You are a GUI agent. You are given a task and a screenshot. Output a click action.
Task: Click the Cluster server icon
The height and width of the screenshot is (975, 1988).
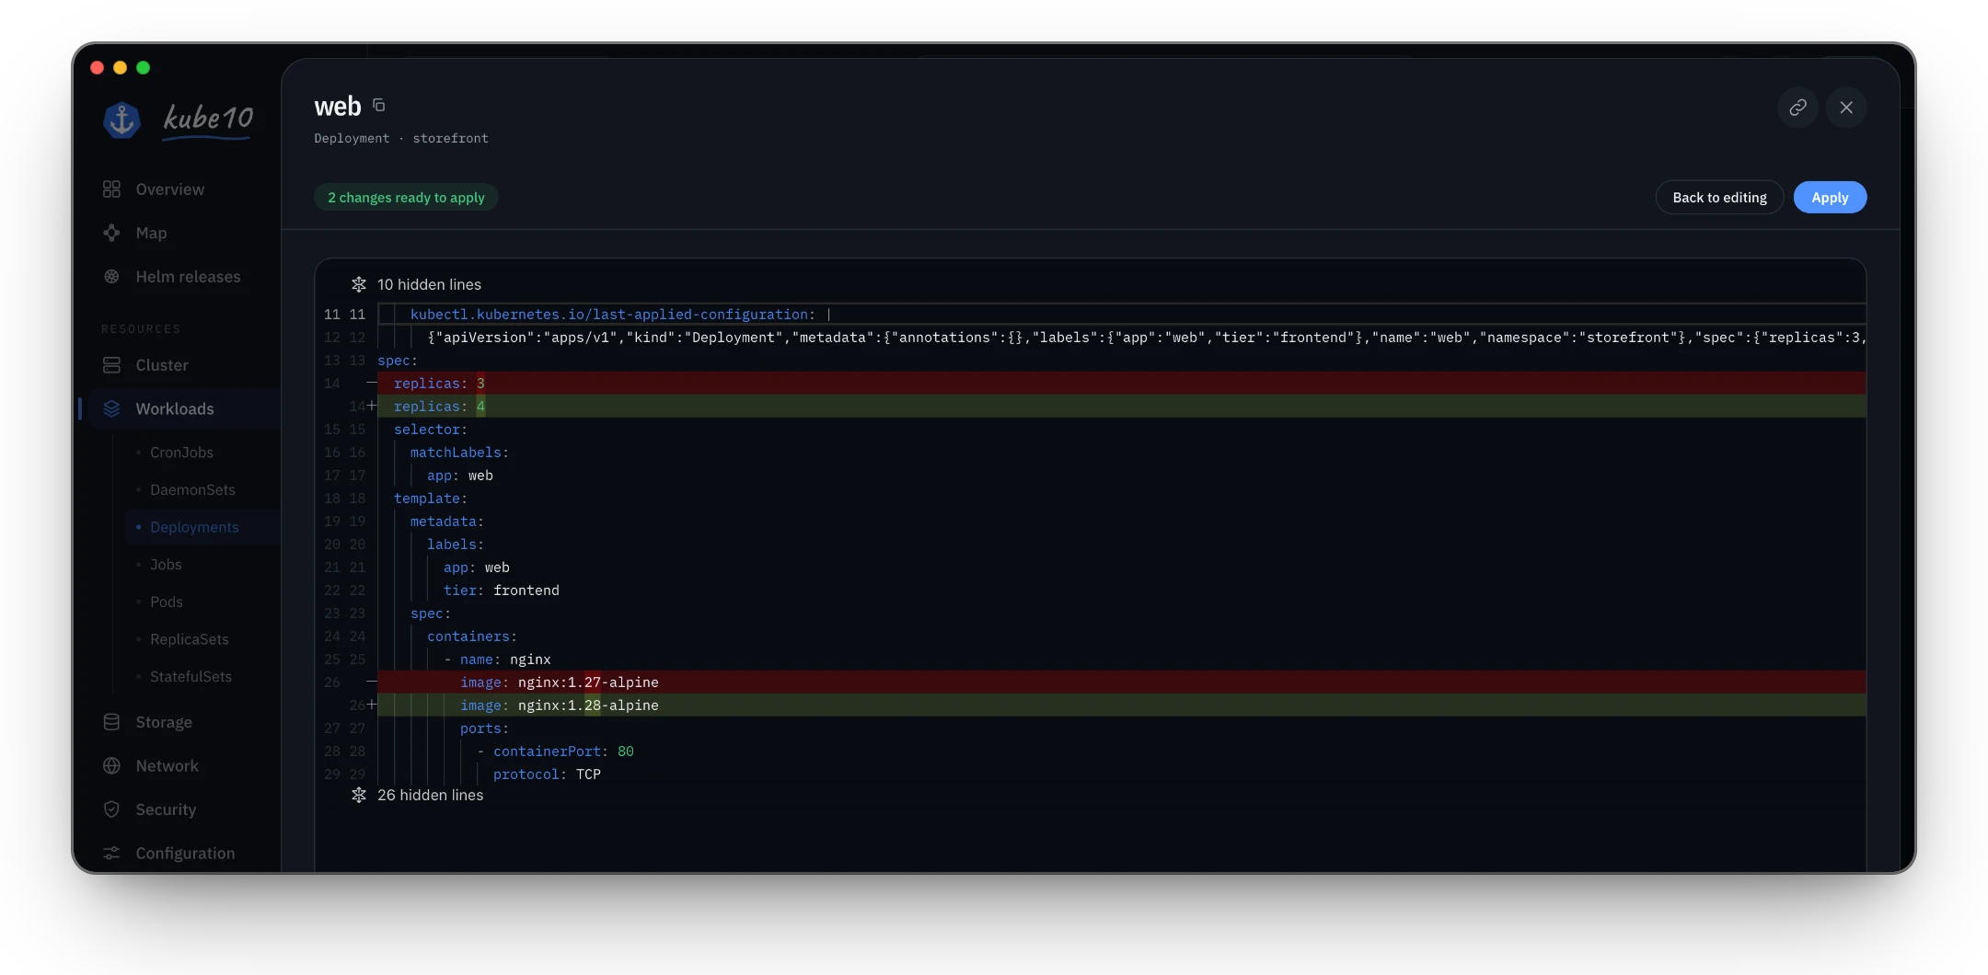[x=111, y=365]
